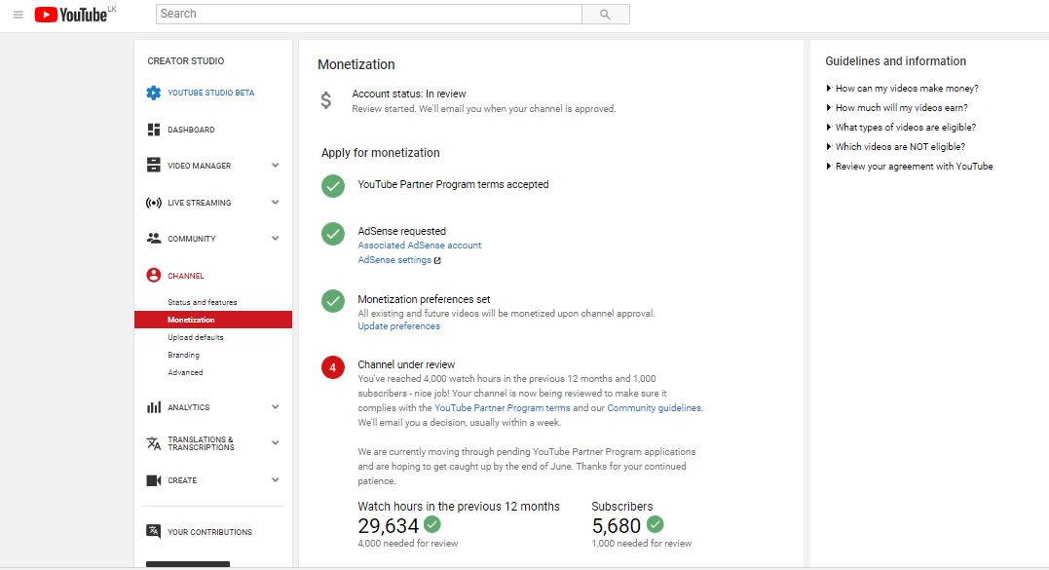Select the Monetization submenu item

pyautogui.click(x=213, y=320)
